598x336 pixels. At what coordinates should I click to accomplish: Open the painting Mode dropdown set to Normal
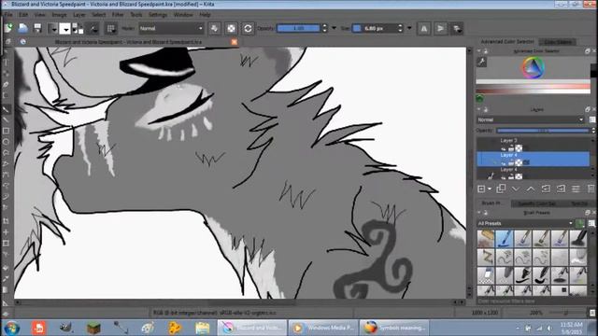(171, 29)
